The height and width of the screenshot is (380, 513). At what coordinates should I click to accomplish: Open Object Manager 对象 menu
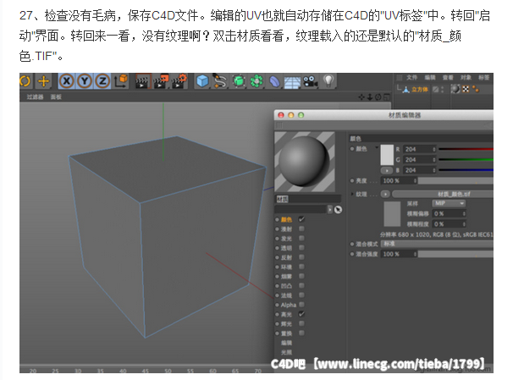(x=466, y=78)
